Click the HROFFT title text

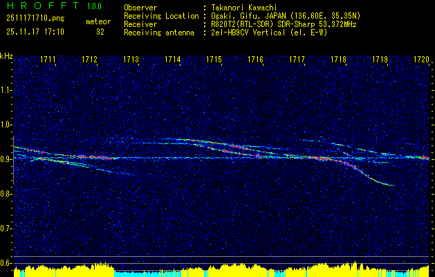43,6
